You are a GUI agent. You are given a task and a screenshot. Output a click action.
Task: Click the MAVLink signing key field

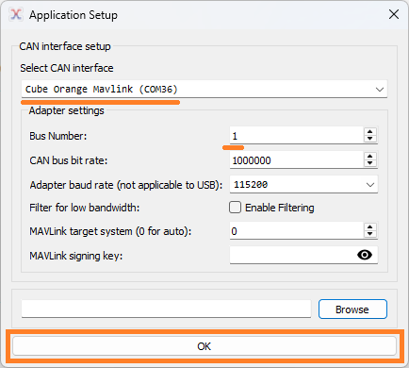293,255
